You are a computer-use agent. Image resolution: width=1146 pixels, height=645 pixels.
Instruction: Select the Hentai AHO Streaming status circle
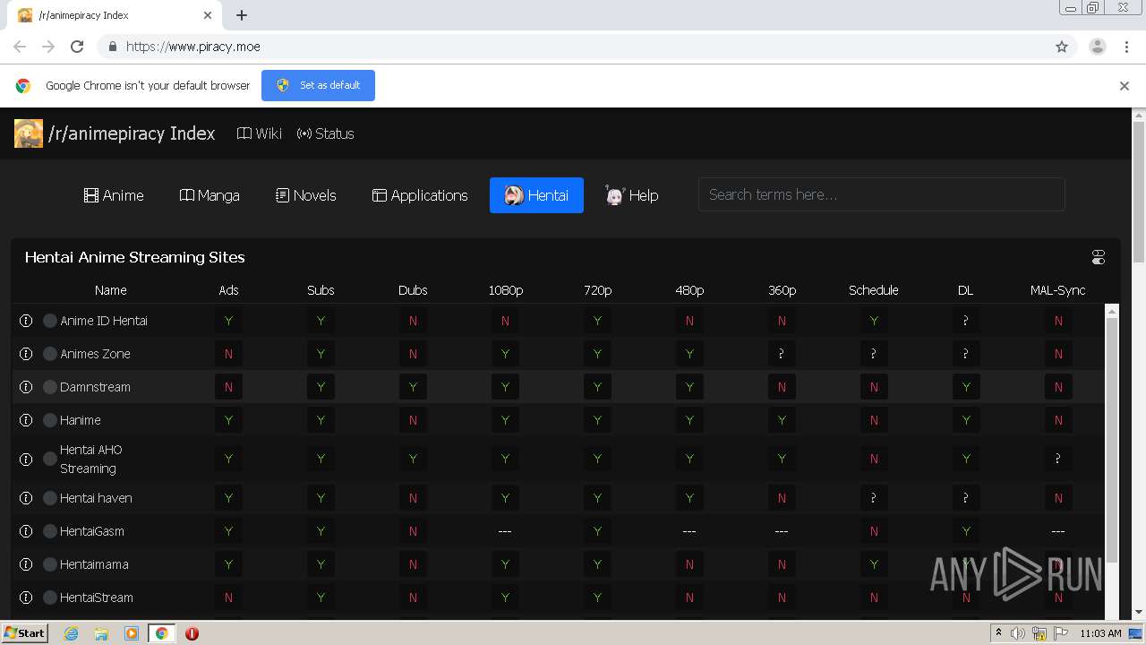pos(50,459)
